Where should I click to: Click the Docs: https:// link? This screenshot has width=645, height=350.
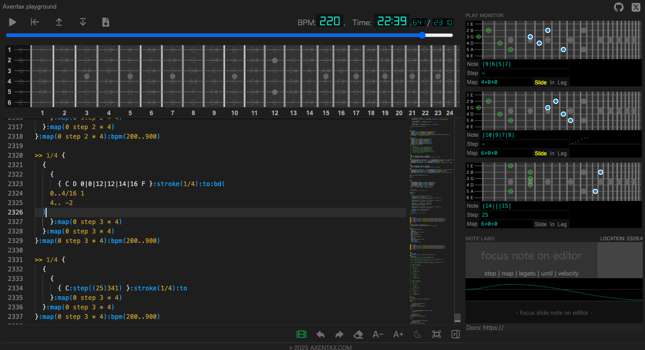click(x=485, y=328)
